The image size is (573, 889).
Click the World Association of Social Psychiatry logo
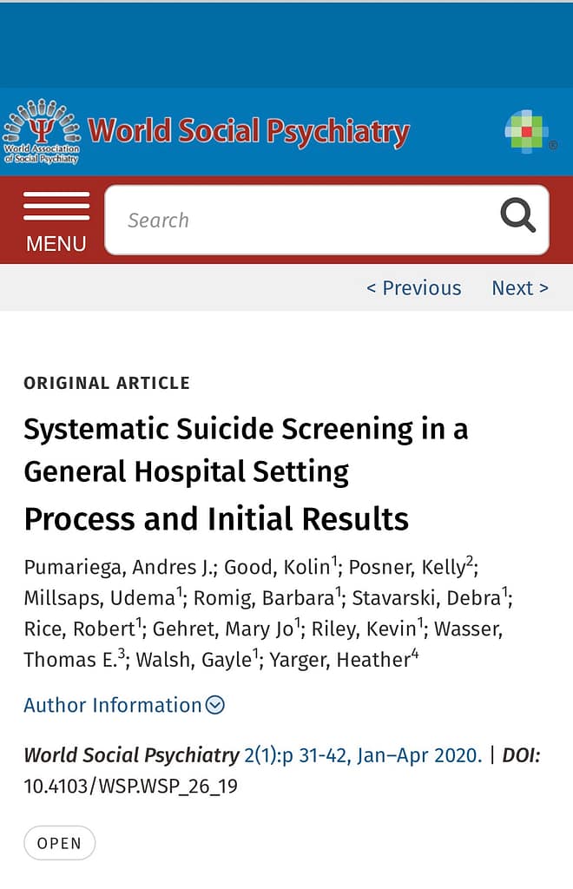click(41, 132)
